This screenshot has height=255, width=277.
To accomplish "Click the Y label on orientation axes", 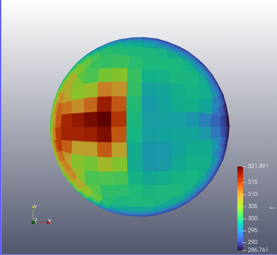I will 36,206.
